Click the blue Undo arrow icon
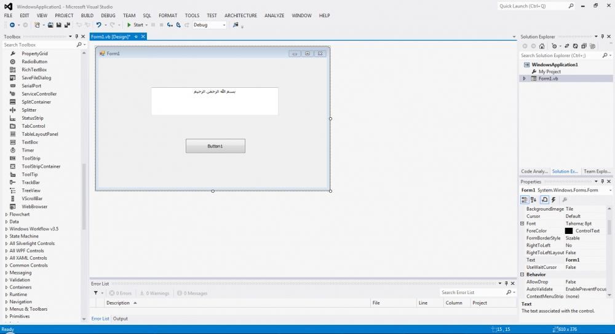The width and height of the screenshot is (615, 334). [x=98, y=25]
